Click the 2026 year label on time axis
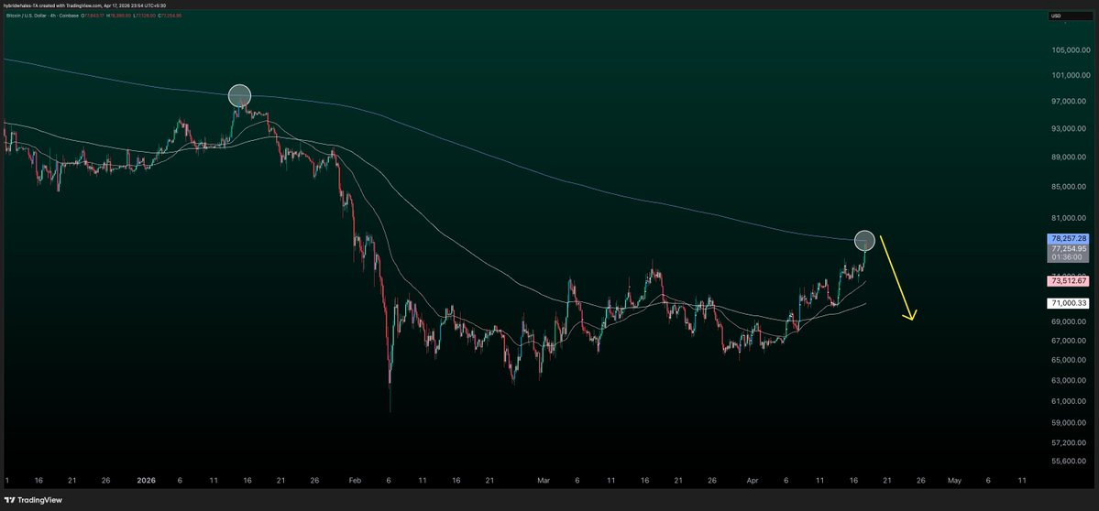 [x=146, y=481]
